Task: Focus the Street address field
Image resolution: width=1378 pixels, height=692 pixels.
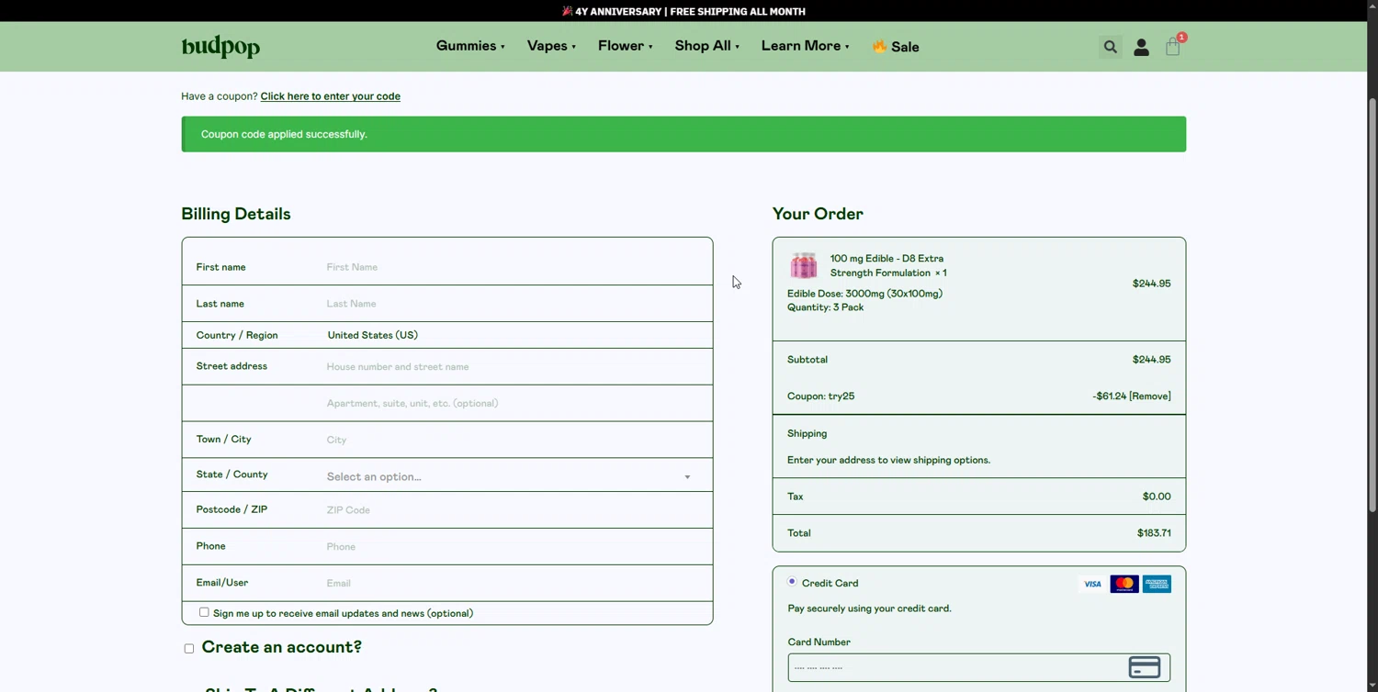Action: click(514, 366)
